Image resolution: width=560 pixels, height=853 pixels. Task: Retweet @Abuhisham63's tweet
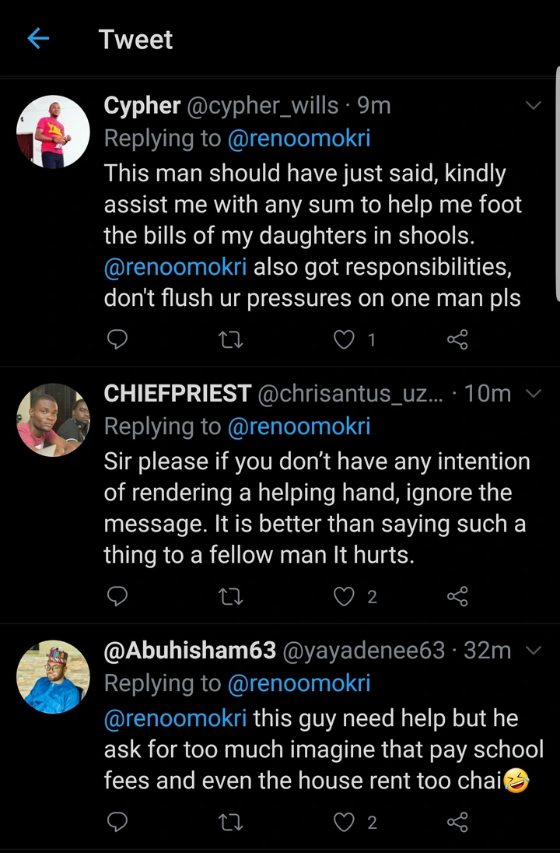pos(230,822)
